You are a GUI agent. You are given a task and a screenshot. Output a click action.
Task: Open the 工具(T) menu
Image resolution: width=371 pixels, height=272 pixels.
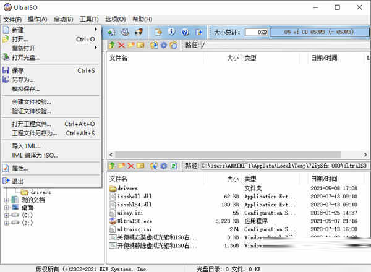(x=90, y=19)
